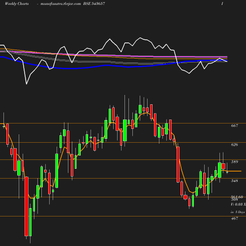Image resolution: width=246 pixels, height=246 pixels.
Task: Click the '667' price level label
Action: [x=235, y=125]
